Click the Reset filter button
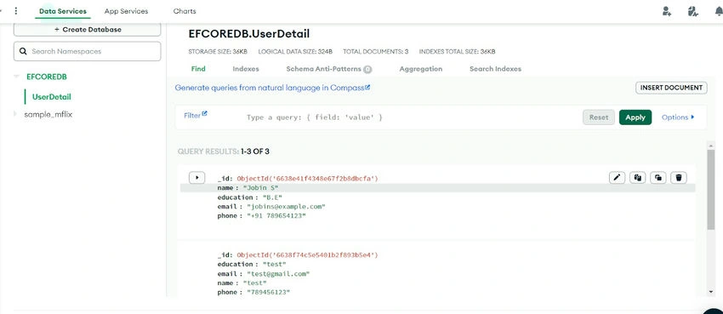The width and height of the screenshot is (723, 314). (x=599, y=117)
